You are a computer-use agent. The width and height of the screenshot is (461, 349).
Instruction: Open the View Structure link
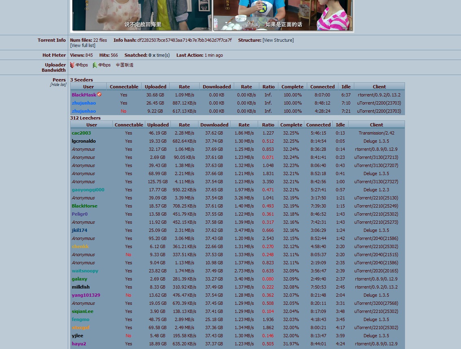click(x=278, y=40)
